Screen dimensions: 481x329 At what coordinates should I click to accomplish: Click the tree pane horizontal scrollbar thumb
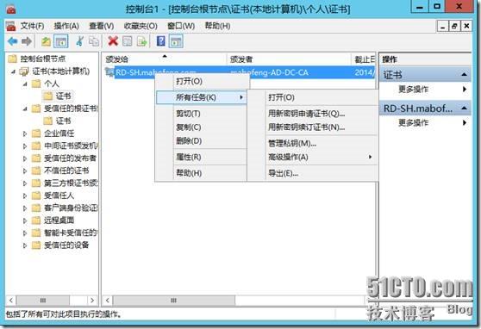coord(43,301)
